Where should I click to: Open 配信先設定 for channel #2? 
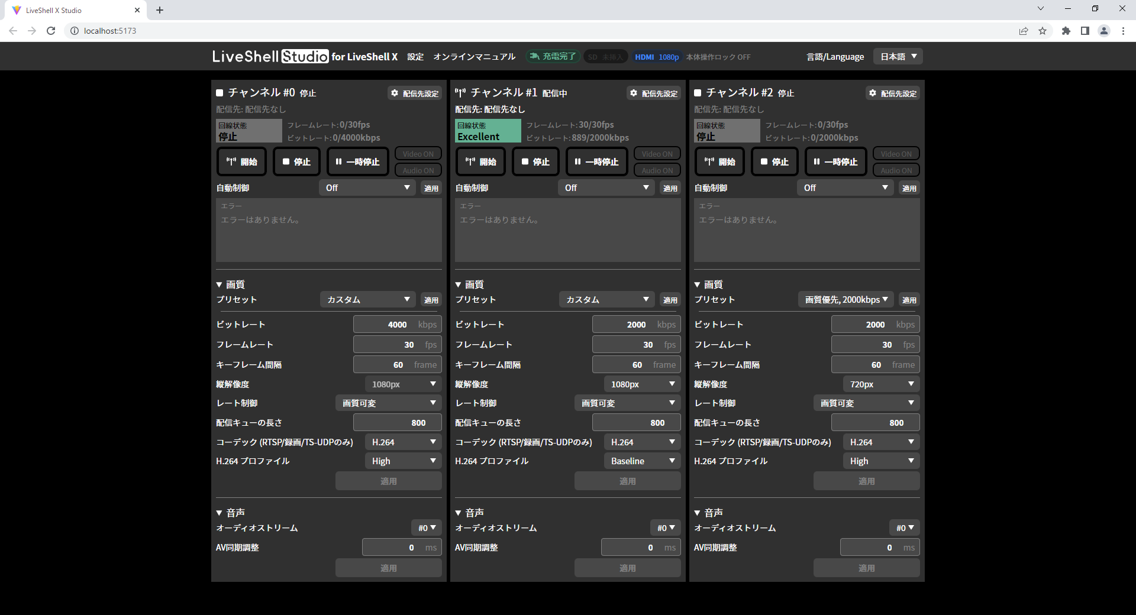tap(892, 93)
